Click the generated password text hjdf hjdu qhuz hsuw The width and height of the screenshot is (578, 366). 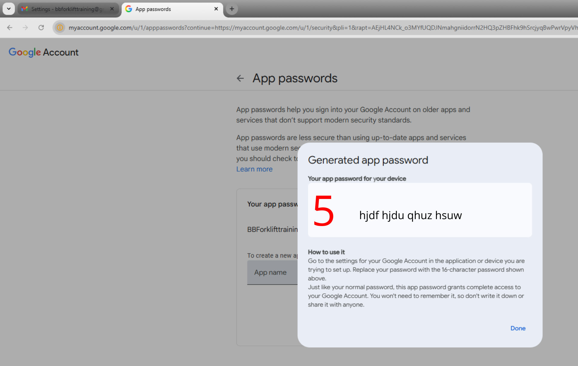[x=410, y=216]
